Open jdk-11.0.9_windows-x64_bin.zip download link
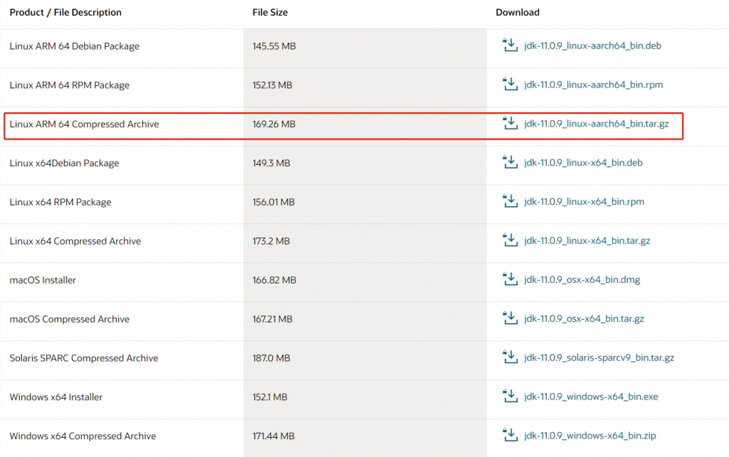The image size is (729, 457). (x=589, y=436)
